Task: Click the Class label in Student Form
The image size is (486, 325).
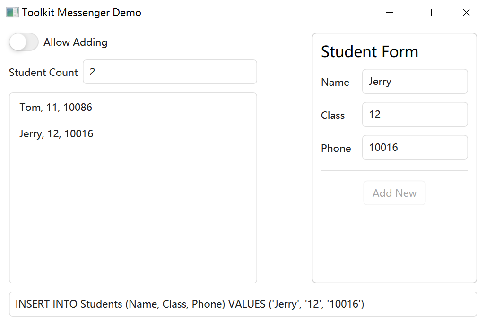Action: [333, 116]
